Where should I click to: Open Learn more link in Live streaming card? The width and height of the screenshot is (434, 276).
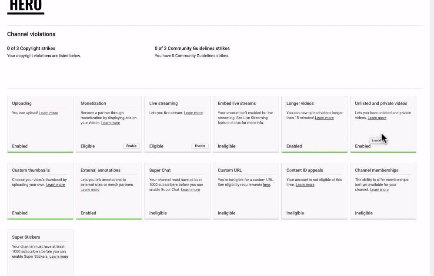pyautogui.click(x=193, y=113)
